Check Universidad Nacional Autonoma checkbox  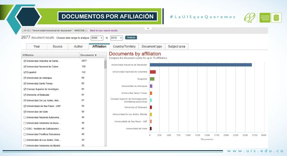25,117
